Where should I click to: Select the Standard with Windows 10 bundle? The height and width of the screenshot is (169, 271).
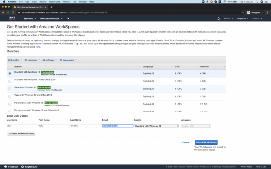[x=10, y=73]
